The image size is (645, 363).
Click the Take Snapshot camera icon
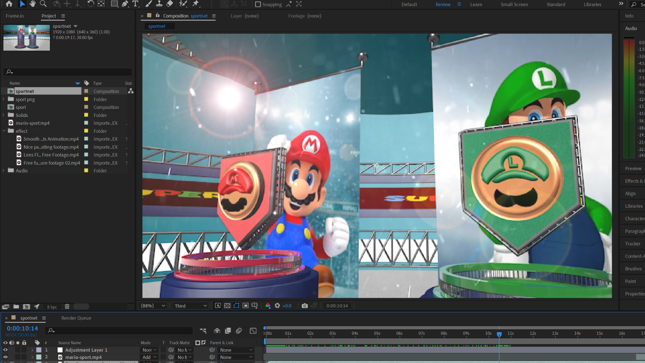304,306
